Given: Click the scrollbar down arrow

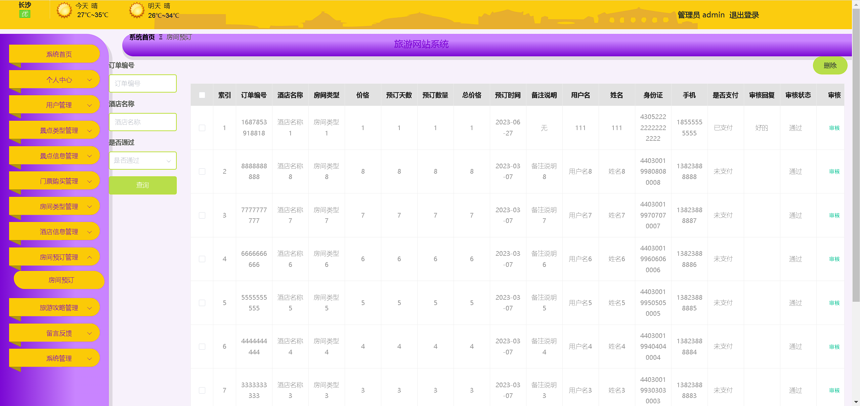Looking at the screenshot, I should (x=856, y=402).
